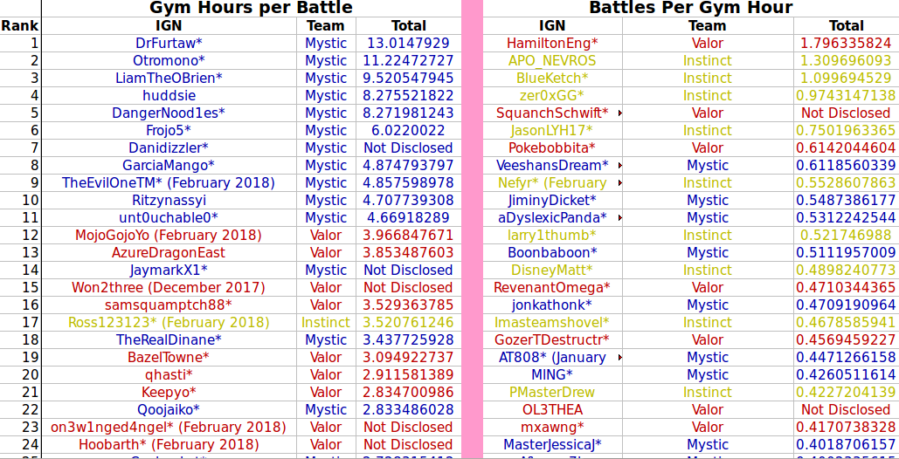Click the overflow arrow beside VeeshansDream*

click(x=619, y=166)
